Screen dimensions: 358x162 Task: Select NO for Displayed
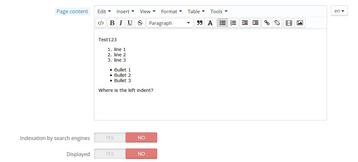click(x=141, y=154)
